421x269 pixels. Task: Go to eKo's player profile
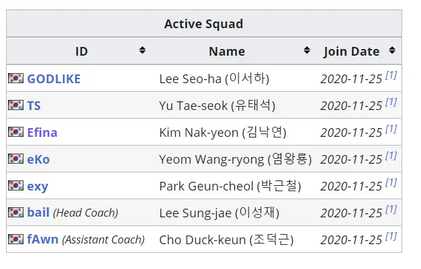[x=38, y=159]
